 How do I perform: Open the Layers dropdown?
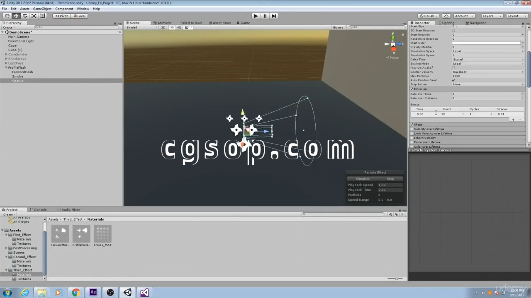(x=492, y=16)
